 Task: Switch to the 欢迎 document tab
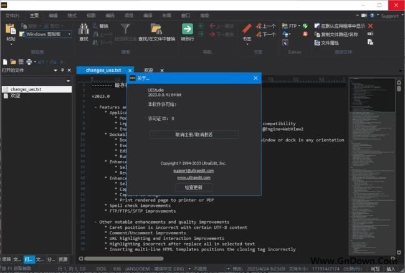[148, 70]
